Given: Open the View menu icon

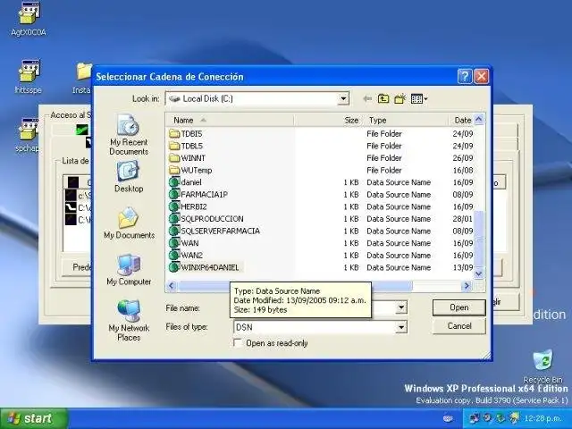Looking at the screenshot, I should pyautogui.click(x=419, y=98).
